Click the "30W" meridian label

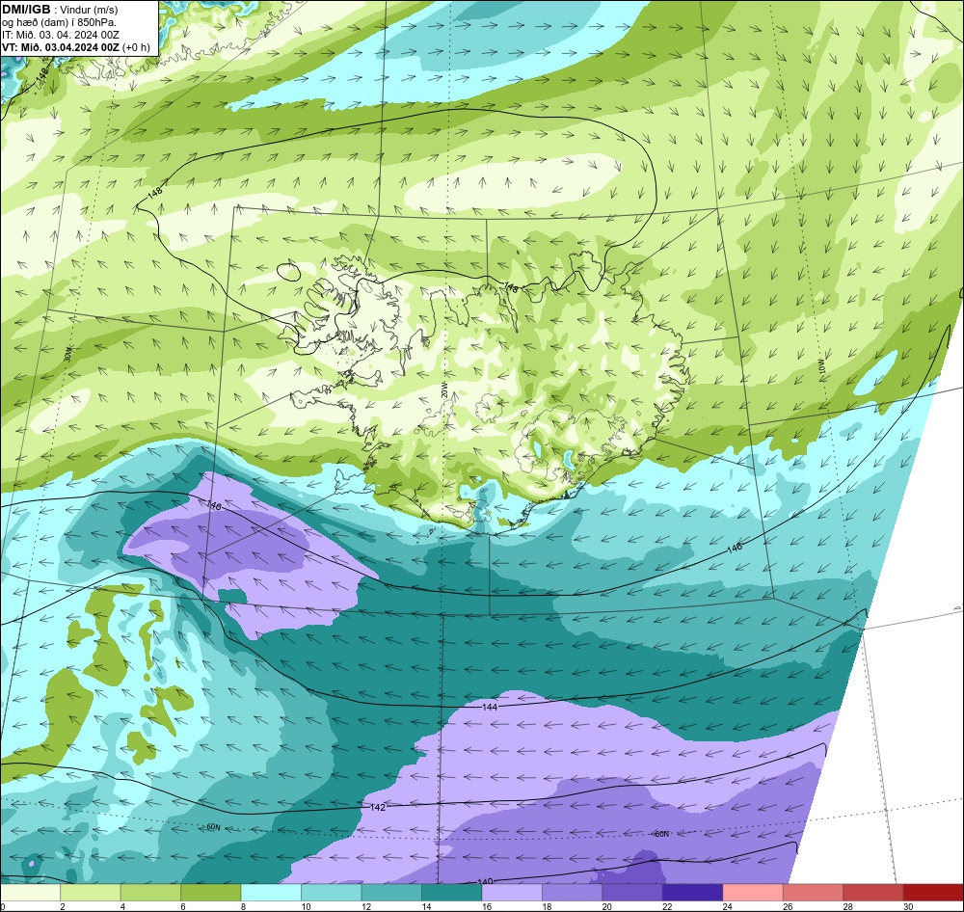pos(68,354)
